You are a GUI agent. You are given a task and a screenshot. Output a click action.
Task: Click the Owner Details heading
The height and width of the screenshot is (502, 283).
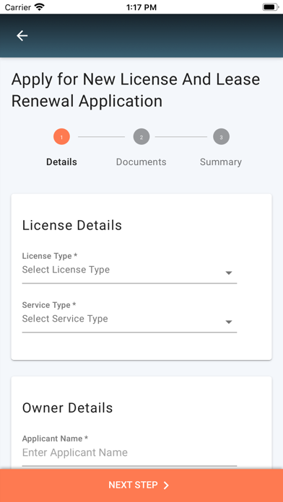(67, 408)
